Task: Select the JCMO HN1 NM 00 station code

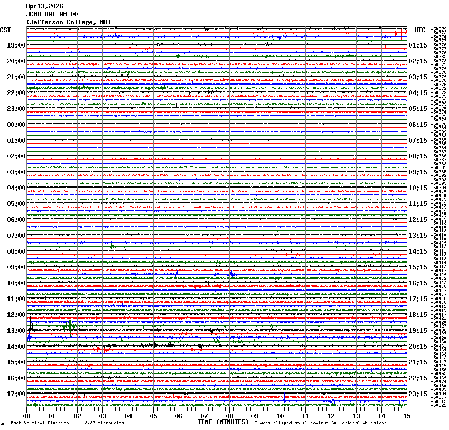Action: pyautogui.click(x=52, y=14)
